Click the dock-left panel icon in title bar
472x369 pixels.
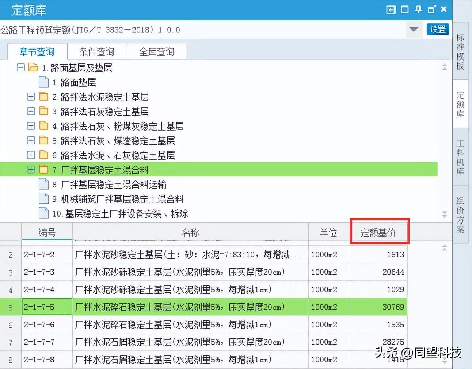(x=391, y=9)
